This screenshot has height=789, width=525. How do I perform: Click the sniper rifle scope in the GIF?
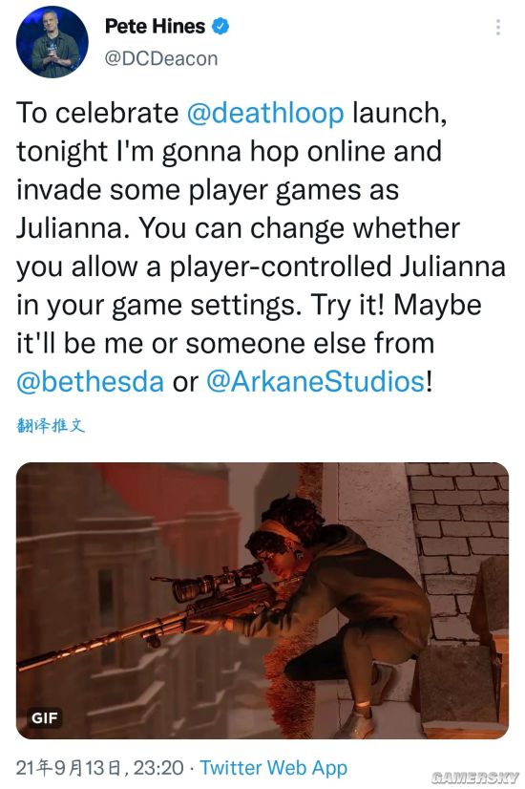pyautogui.click(x=218, y=582)
